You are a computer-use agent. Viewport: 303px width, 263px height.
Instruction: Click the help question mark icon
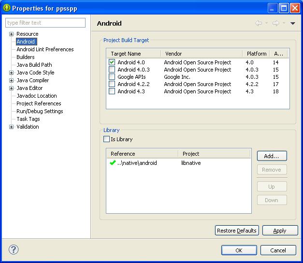[x=14, y=250]
